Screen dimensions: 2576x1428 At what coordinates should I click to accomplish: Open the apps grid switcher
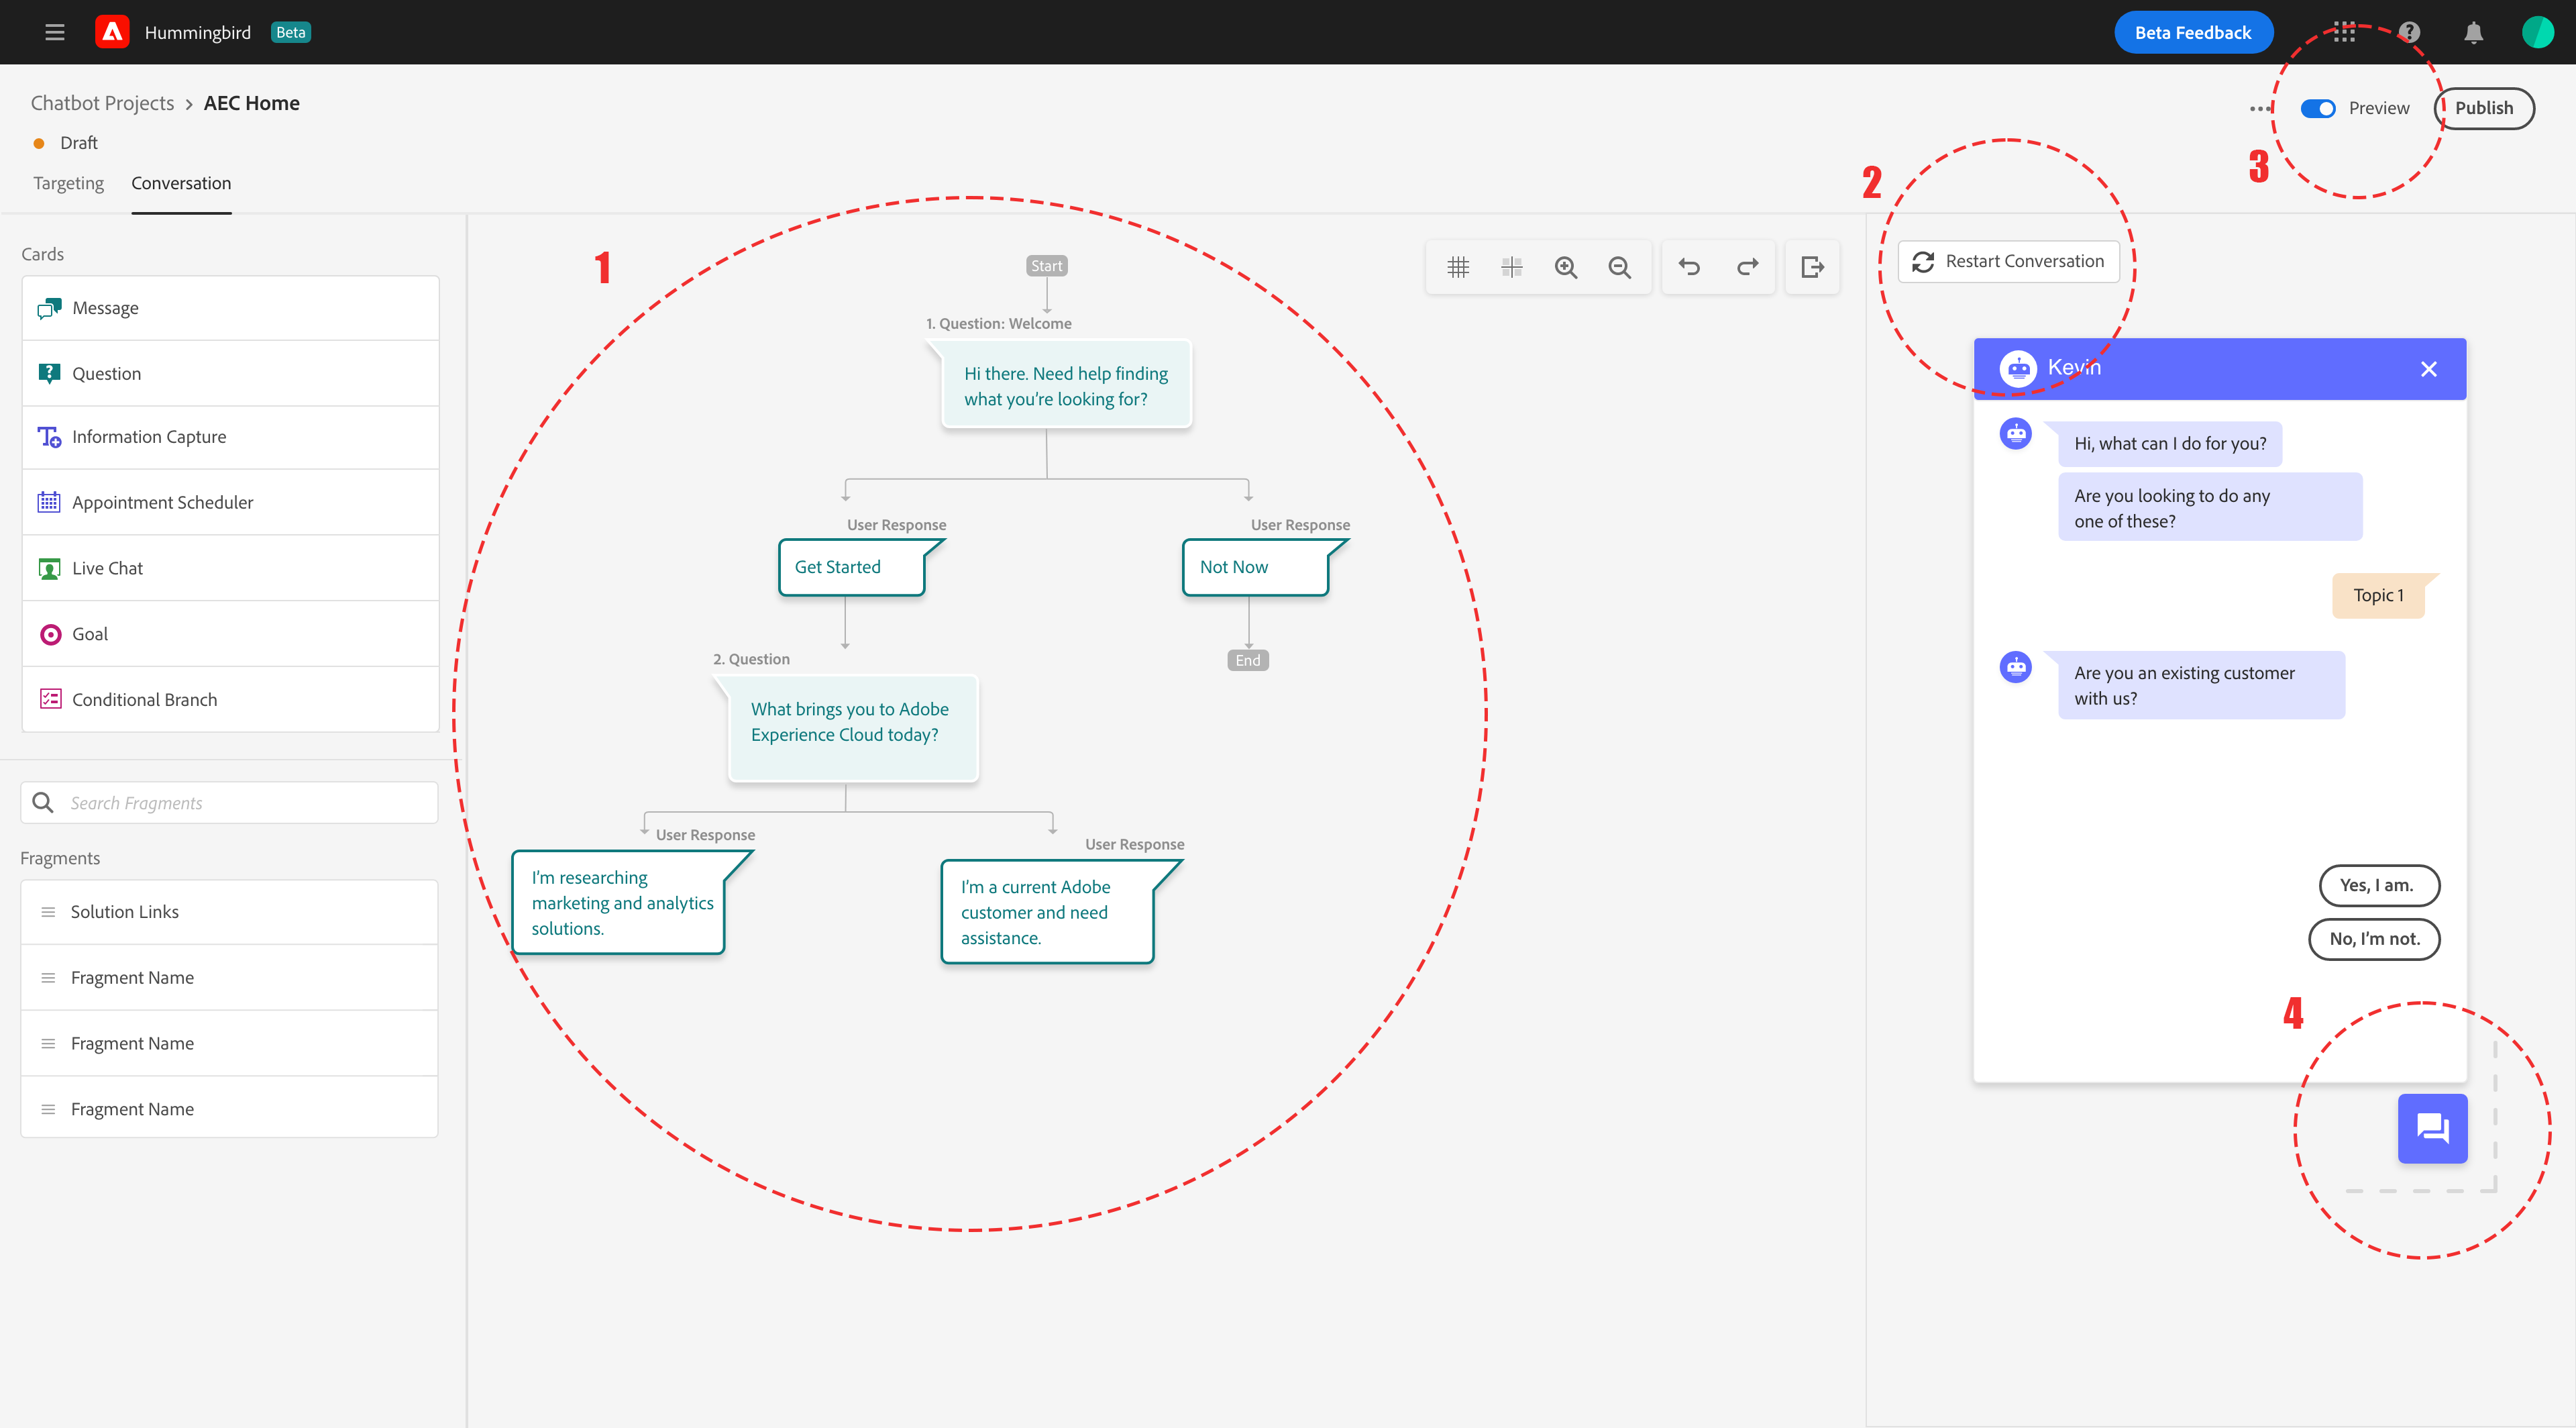2345,32
